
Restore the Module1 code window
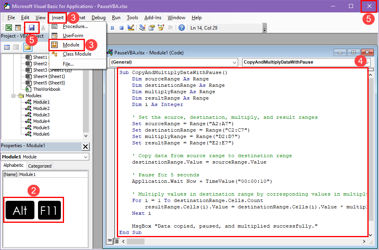[354, 52]
